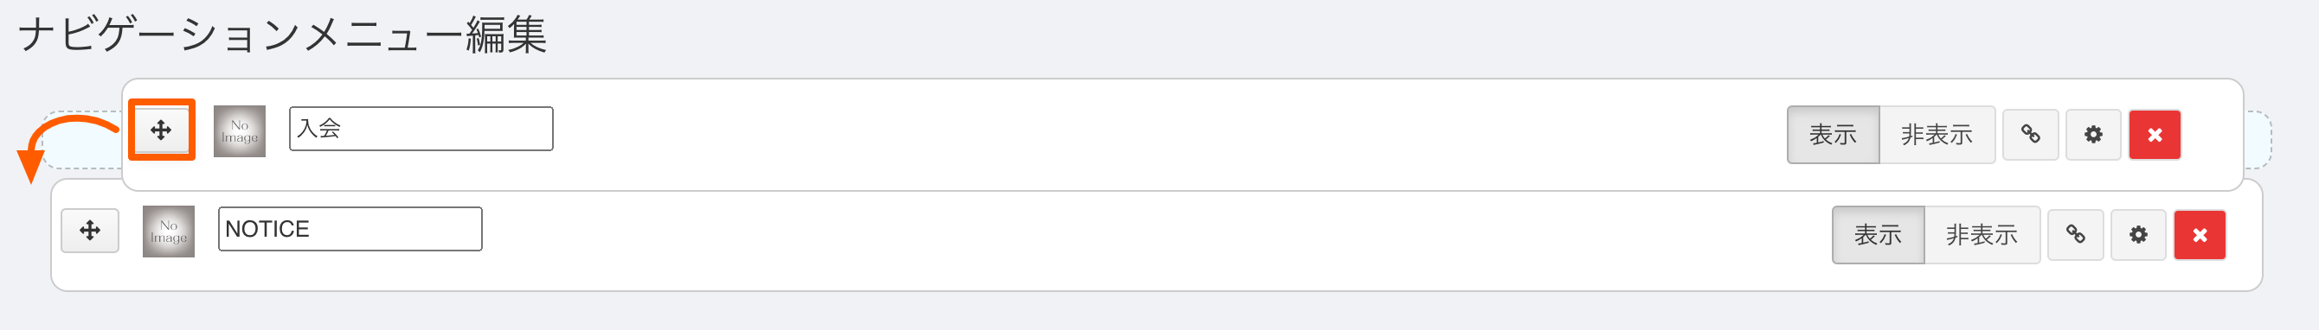The image size is (2319, 330).
Task: Set the NOTICE item to 表示
Action: [1878, 235]
